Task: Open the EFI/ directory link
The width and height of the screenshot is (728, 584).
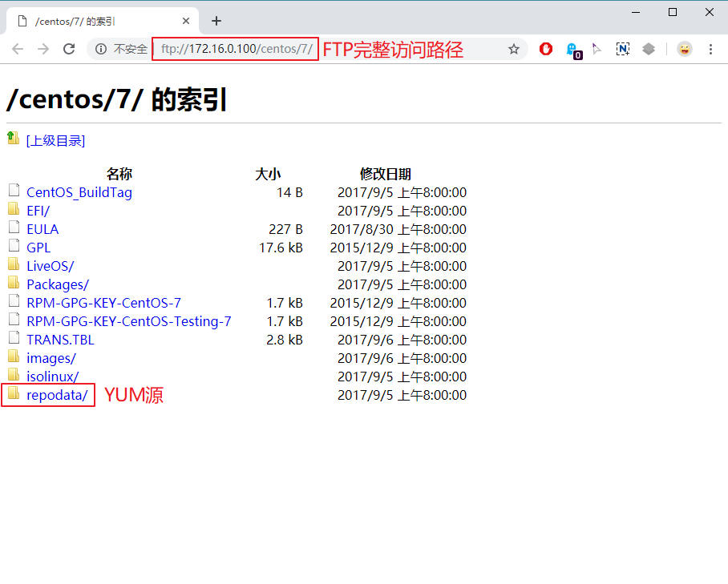Action: pos(38,211)
